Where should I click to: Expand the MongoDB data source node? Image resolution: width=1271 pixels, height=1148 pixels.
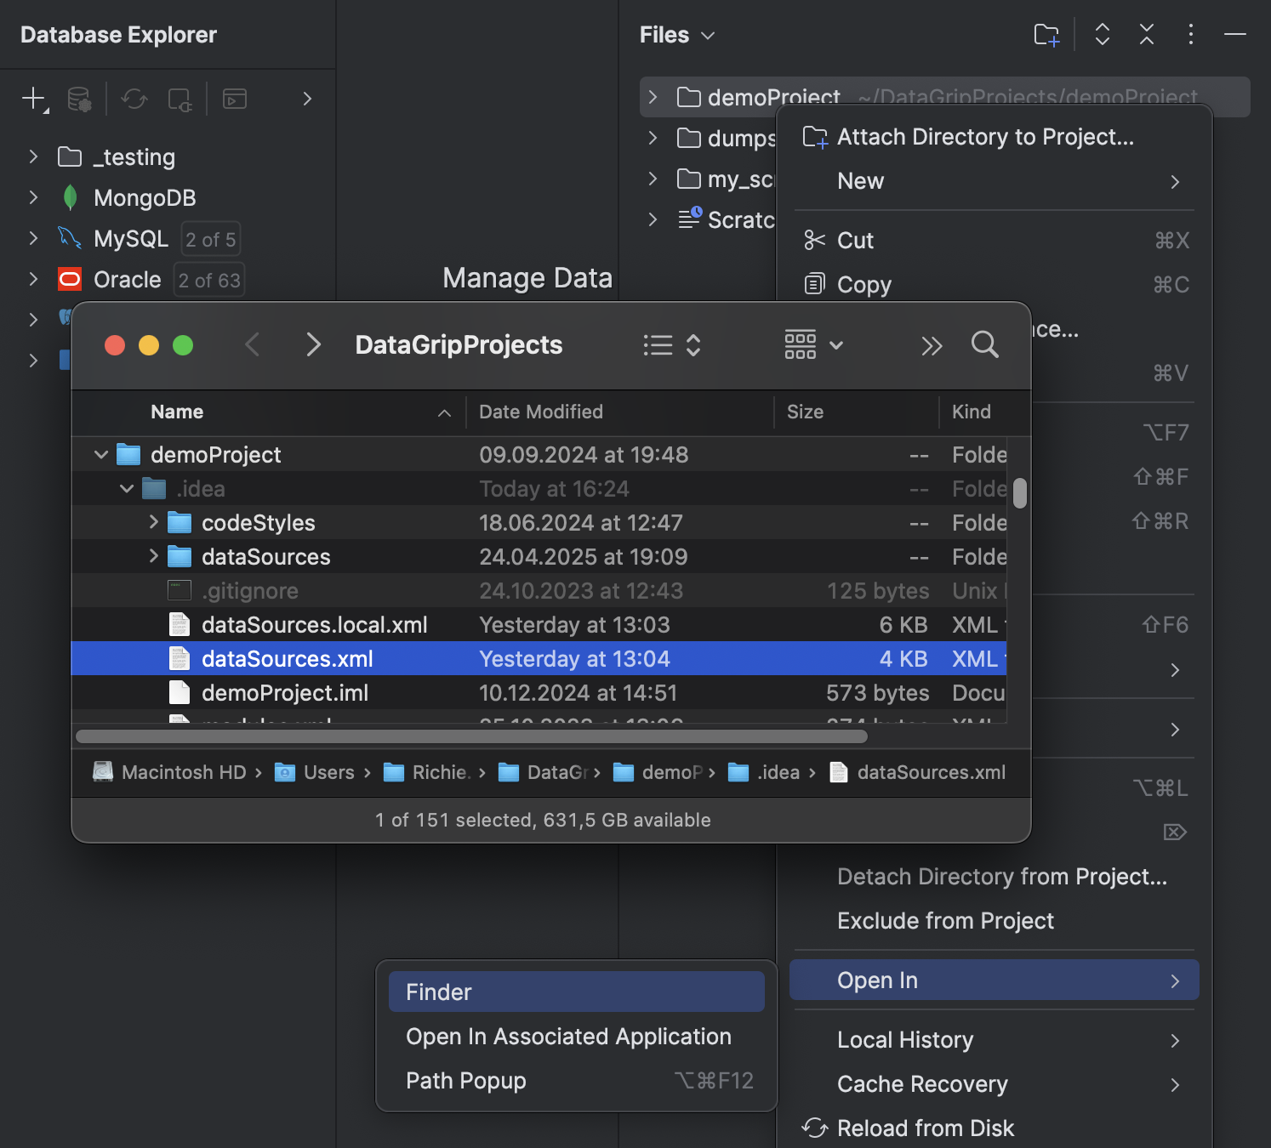(33, 197)
